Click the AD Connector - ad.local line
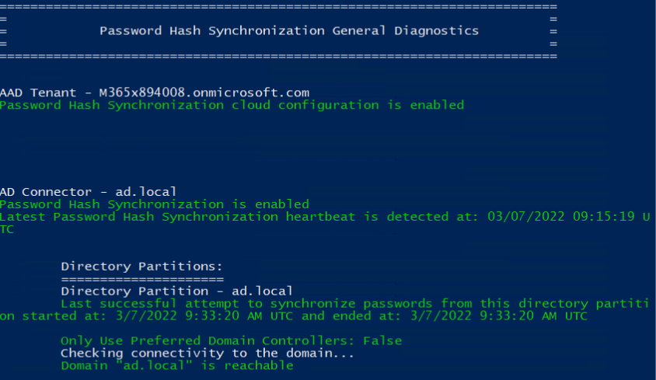Screen dimensions: 656x380 (x=88, y=192)
